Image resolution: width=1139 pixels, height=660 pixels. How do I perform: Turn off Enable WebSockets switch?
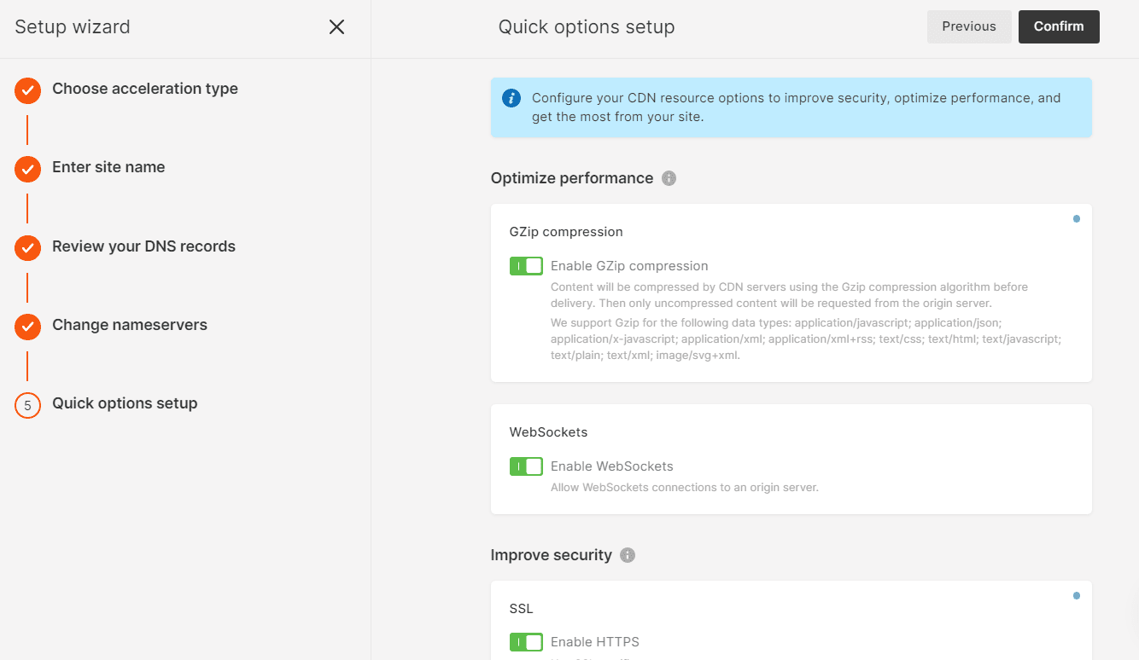pyautogui.click(x=526, y=466)
